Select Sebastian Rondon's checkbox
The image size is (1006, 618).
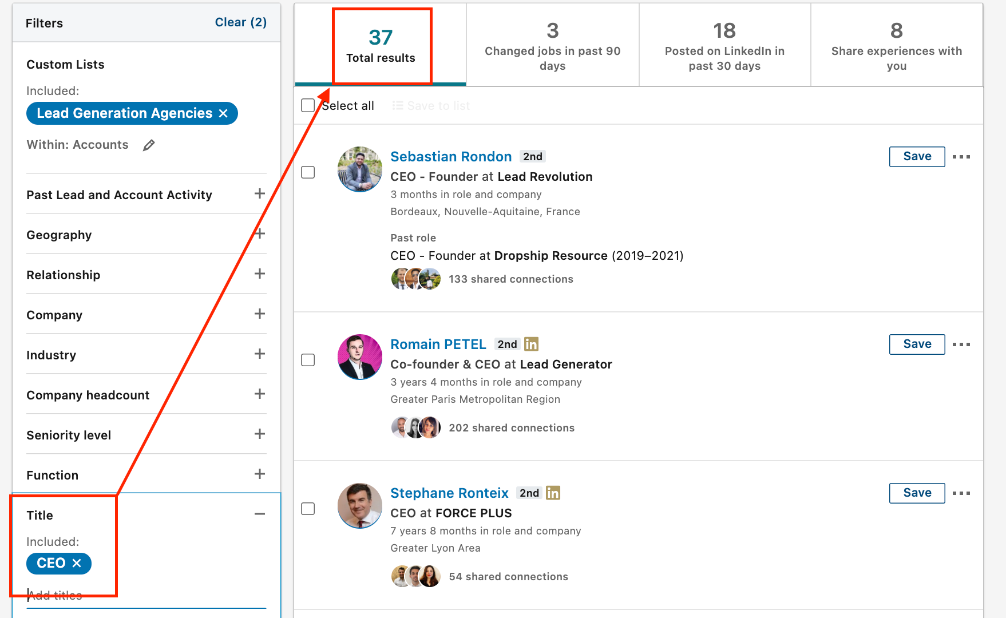pos(308,172)
